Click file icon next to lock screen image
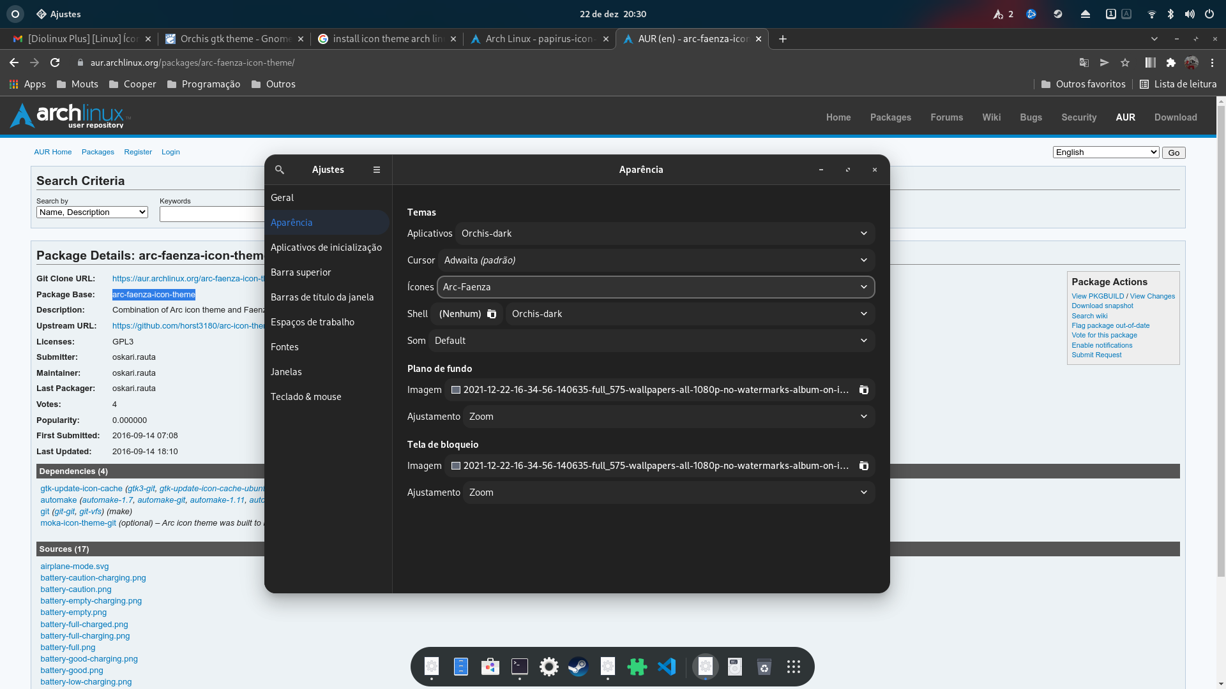Image resolution: width=1226 pixels, height=689 pixels. (863, 466)
